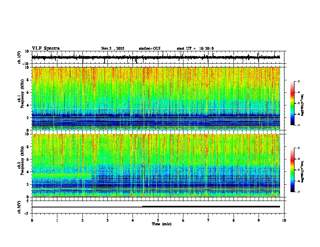Click the "2" kHz tick of ch.2 spectrogram

coord(28,184)
